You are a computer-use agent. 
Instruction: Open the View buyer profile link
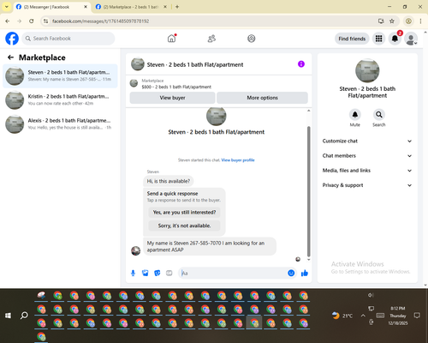point(238,160)
